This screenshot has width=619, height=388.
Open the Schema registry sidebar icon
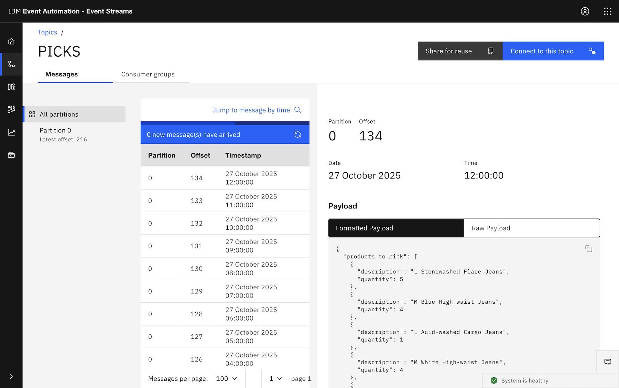click(x=11, y=87)
